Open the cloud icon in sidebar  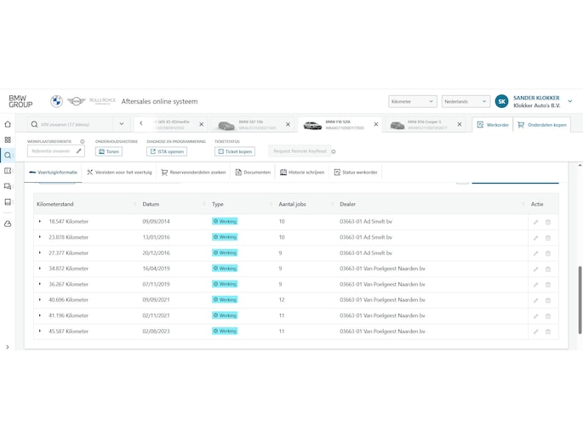[8, 224]
